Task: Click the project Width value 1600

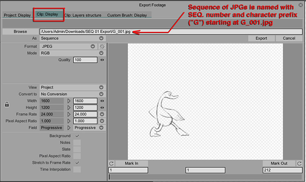Action: pos(52,101)
